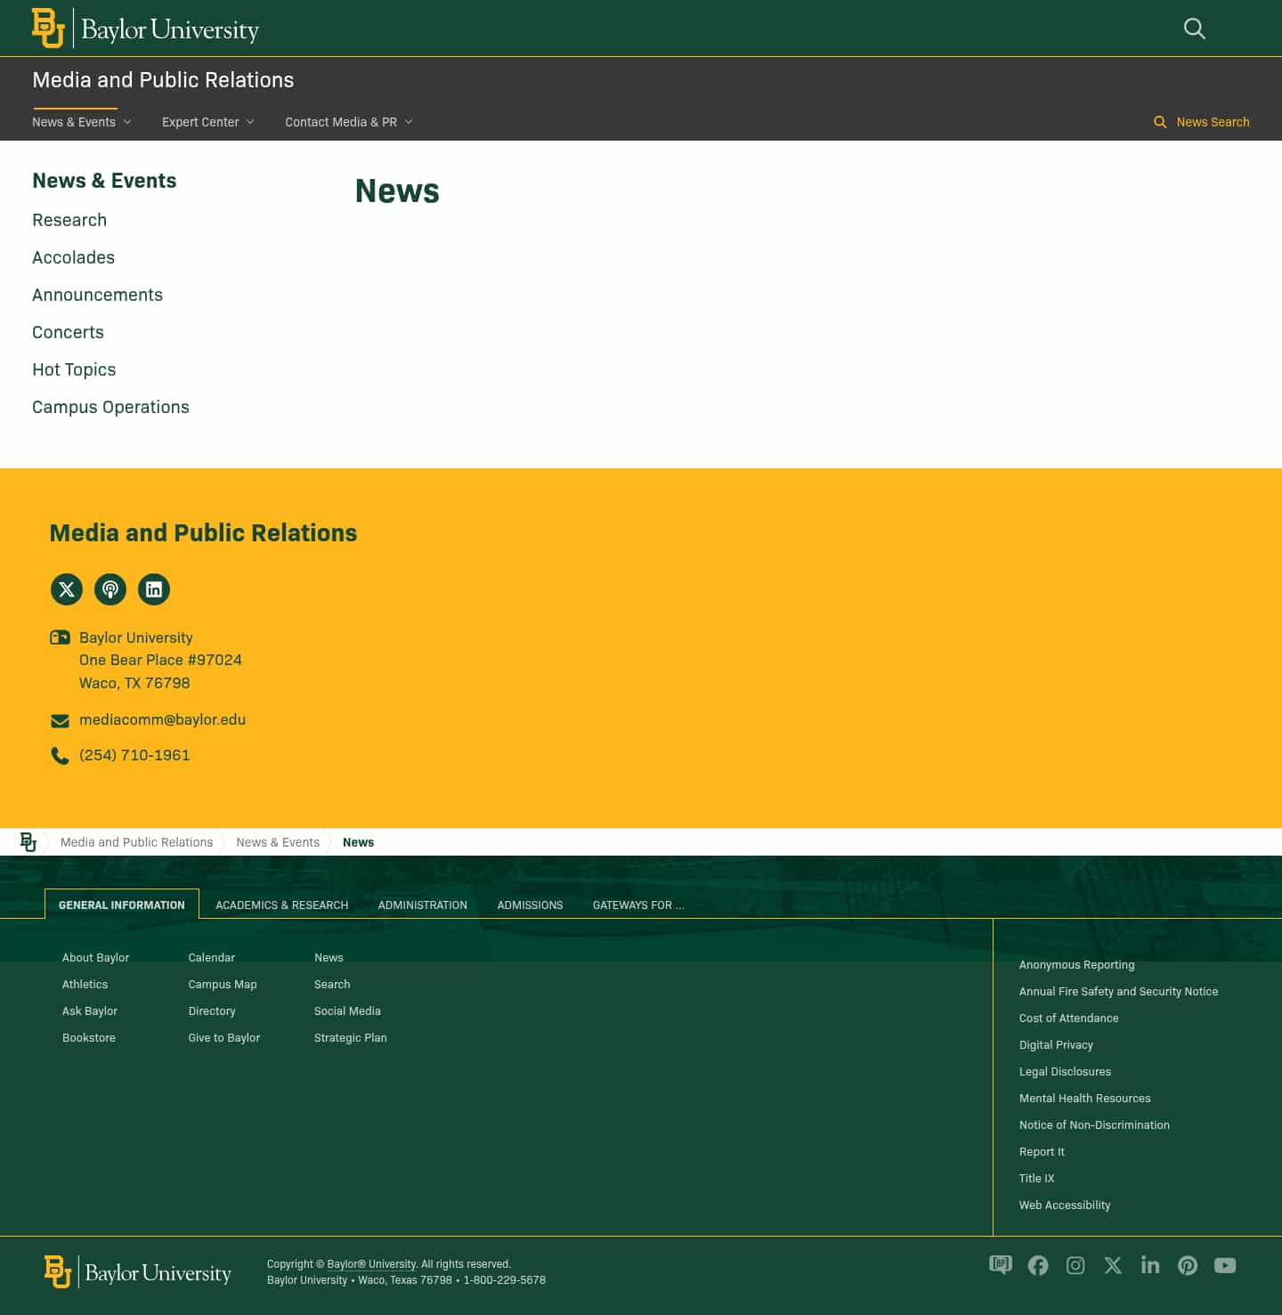Go to Campus Operations in the sidebar
This screenshot has height=1315, width=1282.
[110, 407]
